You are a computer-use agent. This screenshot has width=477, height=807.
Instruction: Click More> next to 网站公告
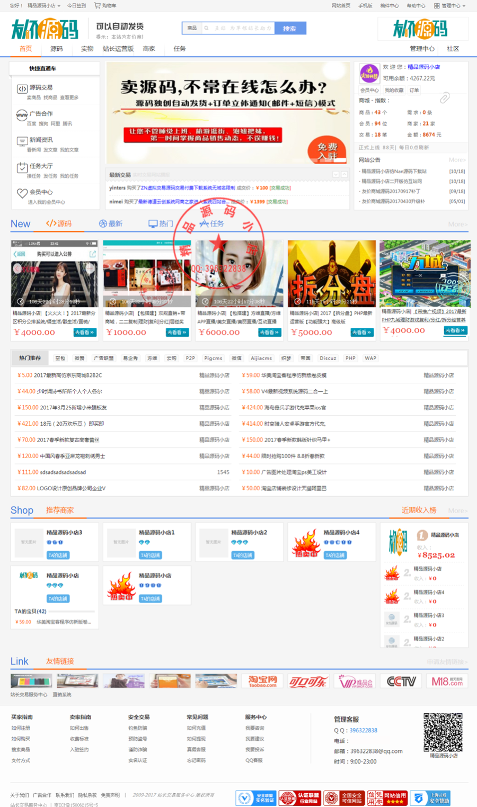pos(457,159)
